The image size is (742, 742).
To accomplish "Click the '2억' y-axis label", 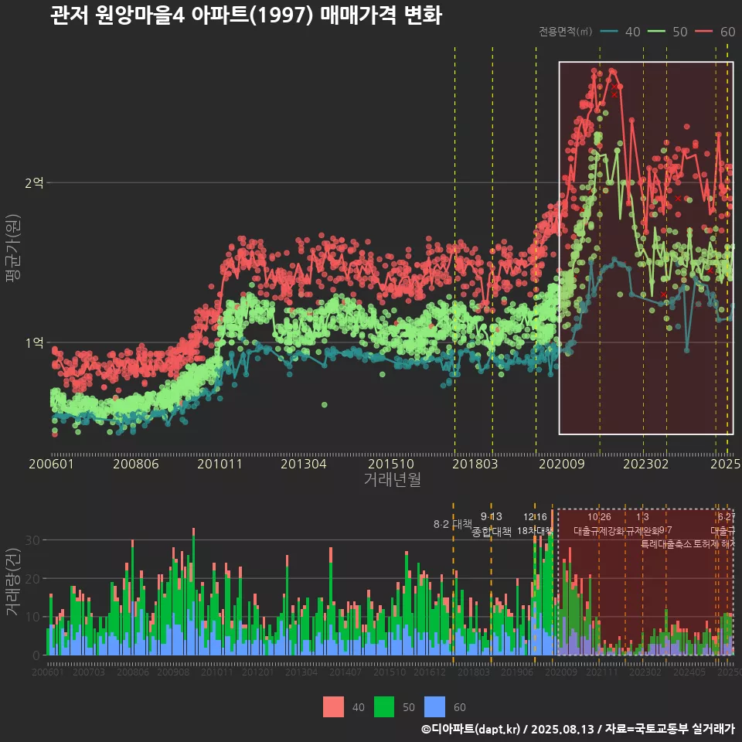I will click(x=34, y=182).
